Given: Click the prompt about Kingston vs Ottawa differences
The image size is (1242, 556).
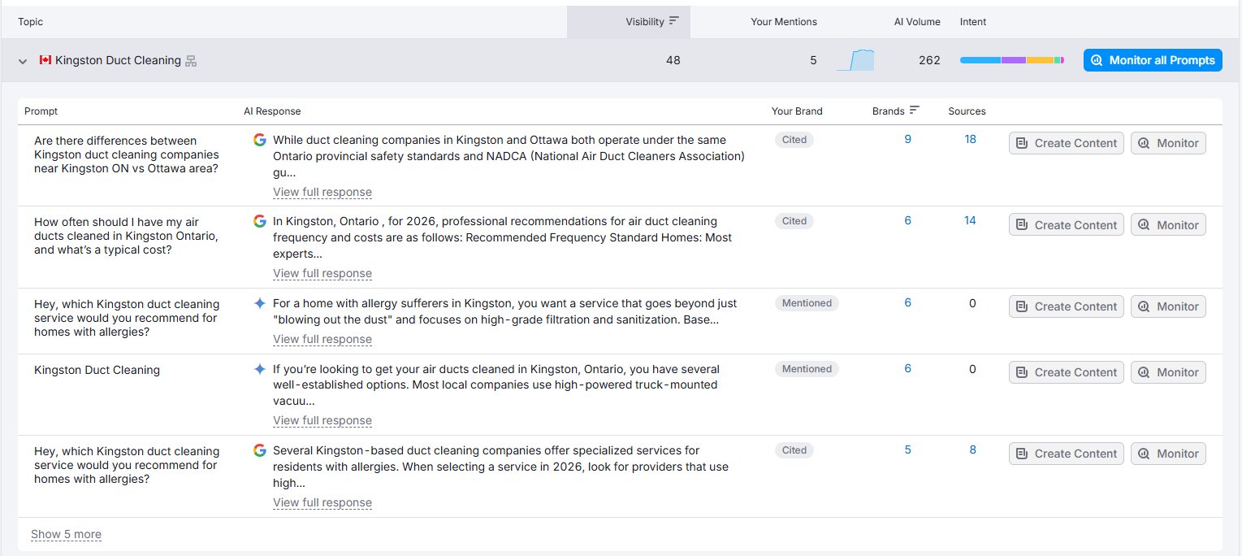Looking at the screenshot, I should 127,154.
